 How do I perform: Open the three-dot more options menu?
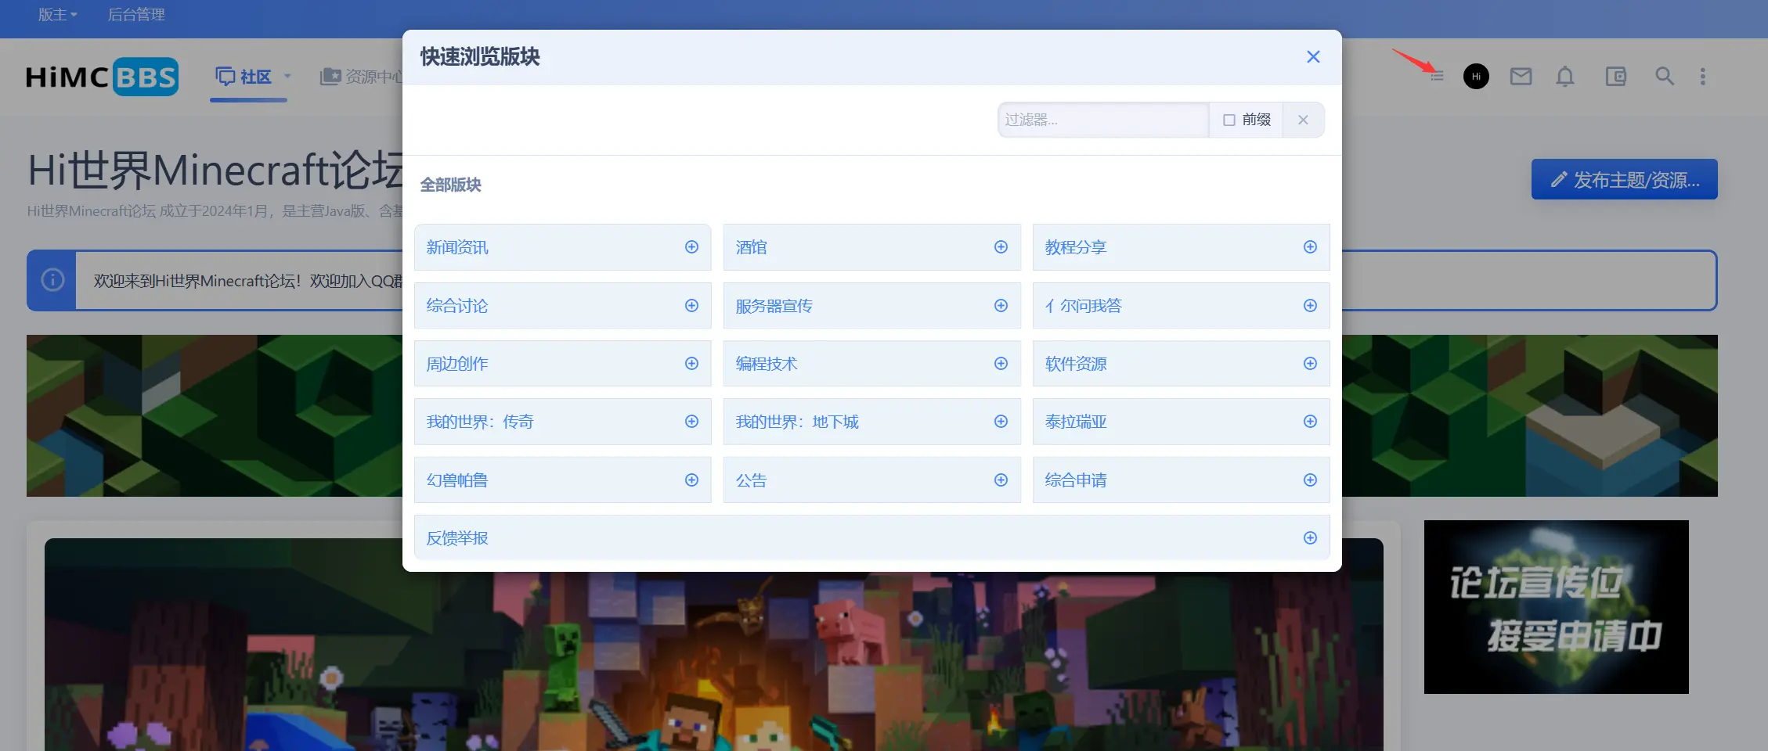click(x=1703, y=77)
